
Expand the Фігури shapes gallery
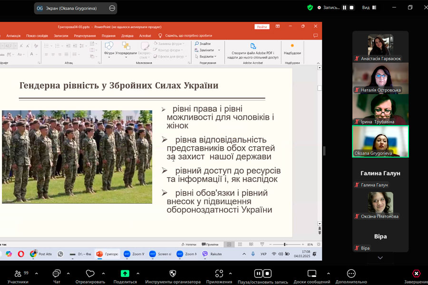coord(109,49)
